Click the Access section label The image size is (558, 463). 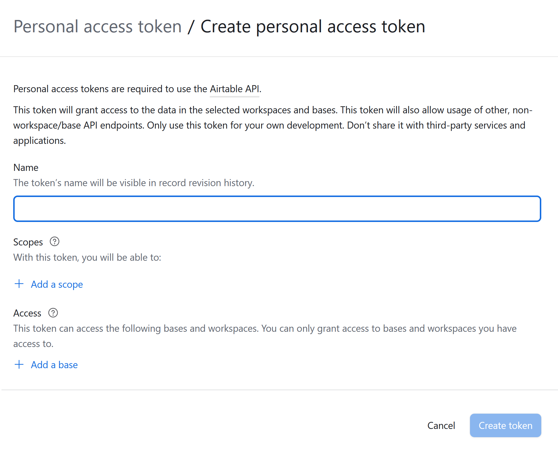point(27,313)
